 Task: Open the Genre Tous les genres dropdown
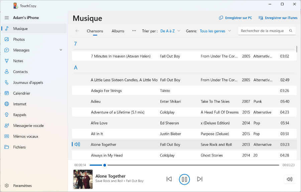point(215,31)
